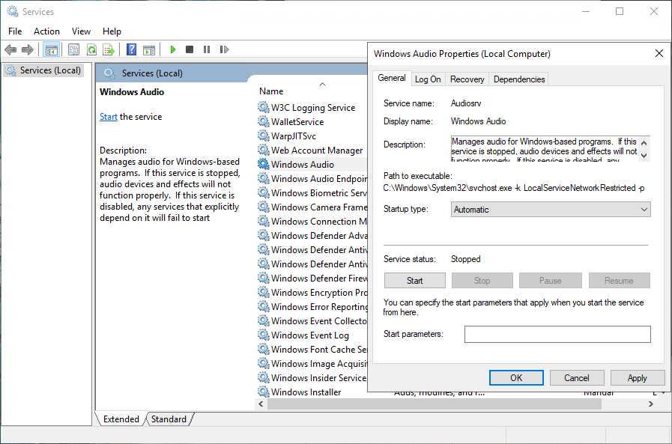
Task: Select Services (Local) in the console tree
Action: click(43, 70)
